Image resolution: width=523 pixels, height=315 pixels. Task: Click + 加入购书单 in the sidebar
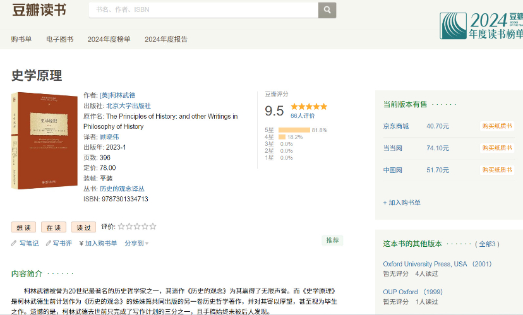click(x=402, y=203)
